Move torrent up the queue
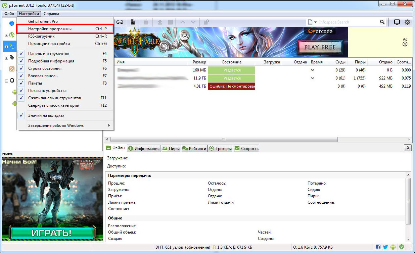The height and width of the screenshot is (253, 415). pos(183,22)
